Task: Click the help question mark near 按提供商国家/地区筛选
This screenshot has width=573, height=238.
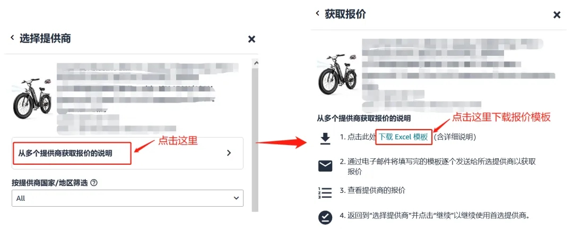Action: pyautogui.click(x=93, y=183)
